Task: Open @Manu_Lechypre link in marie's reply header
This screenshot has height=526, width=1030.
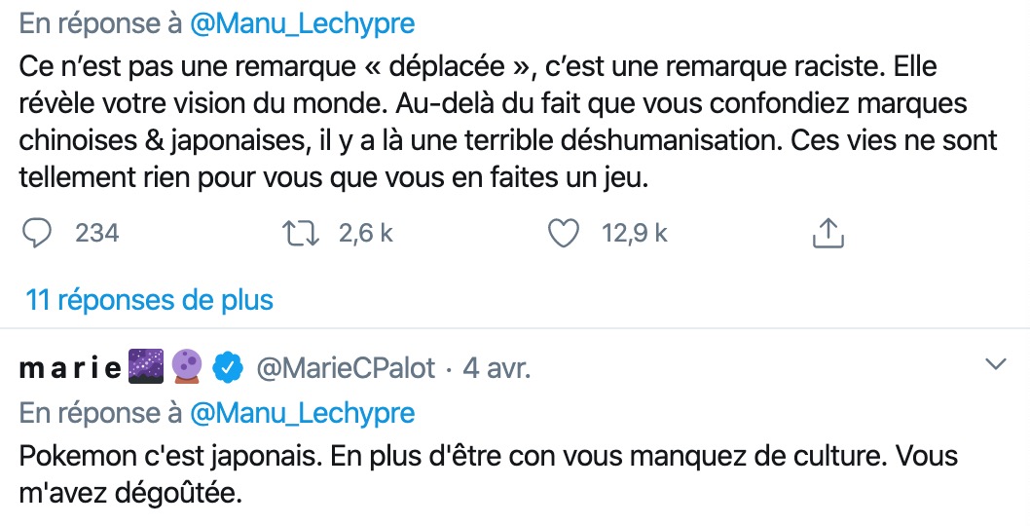Action: [x=302, y=413]
